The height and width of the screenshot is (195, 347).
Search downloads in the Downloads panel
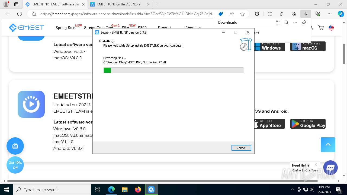(x=286, y=22)
